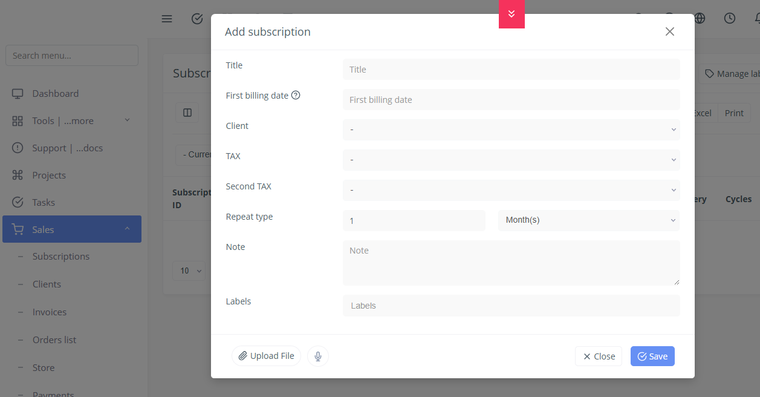Click the microphone voice recording icon
The height and width of the screenshot is (397, 760).
(x=317, y=356)
